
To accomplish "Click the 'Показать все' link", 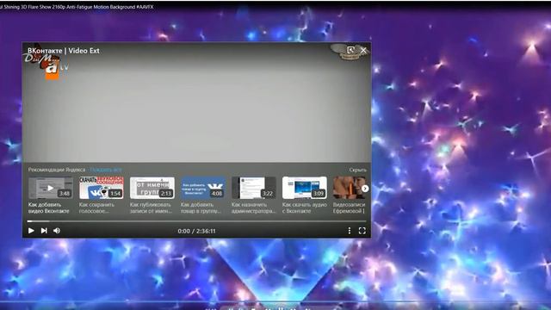I will [x=106, y=170].
